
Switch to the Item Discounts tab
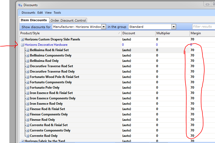[x=34, y=20]
